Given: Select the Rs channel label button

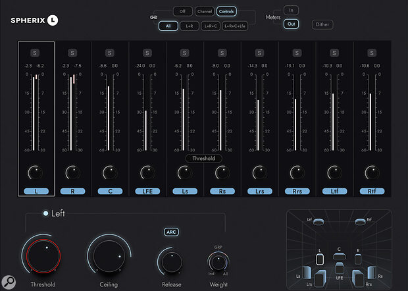Looking at the screenshot, I should click(222, 192).
